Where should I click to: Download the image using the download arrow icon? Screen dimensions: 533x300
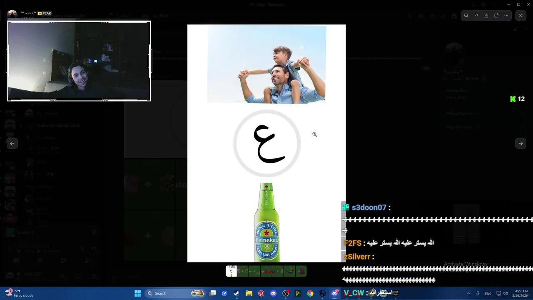pos(486,15)
